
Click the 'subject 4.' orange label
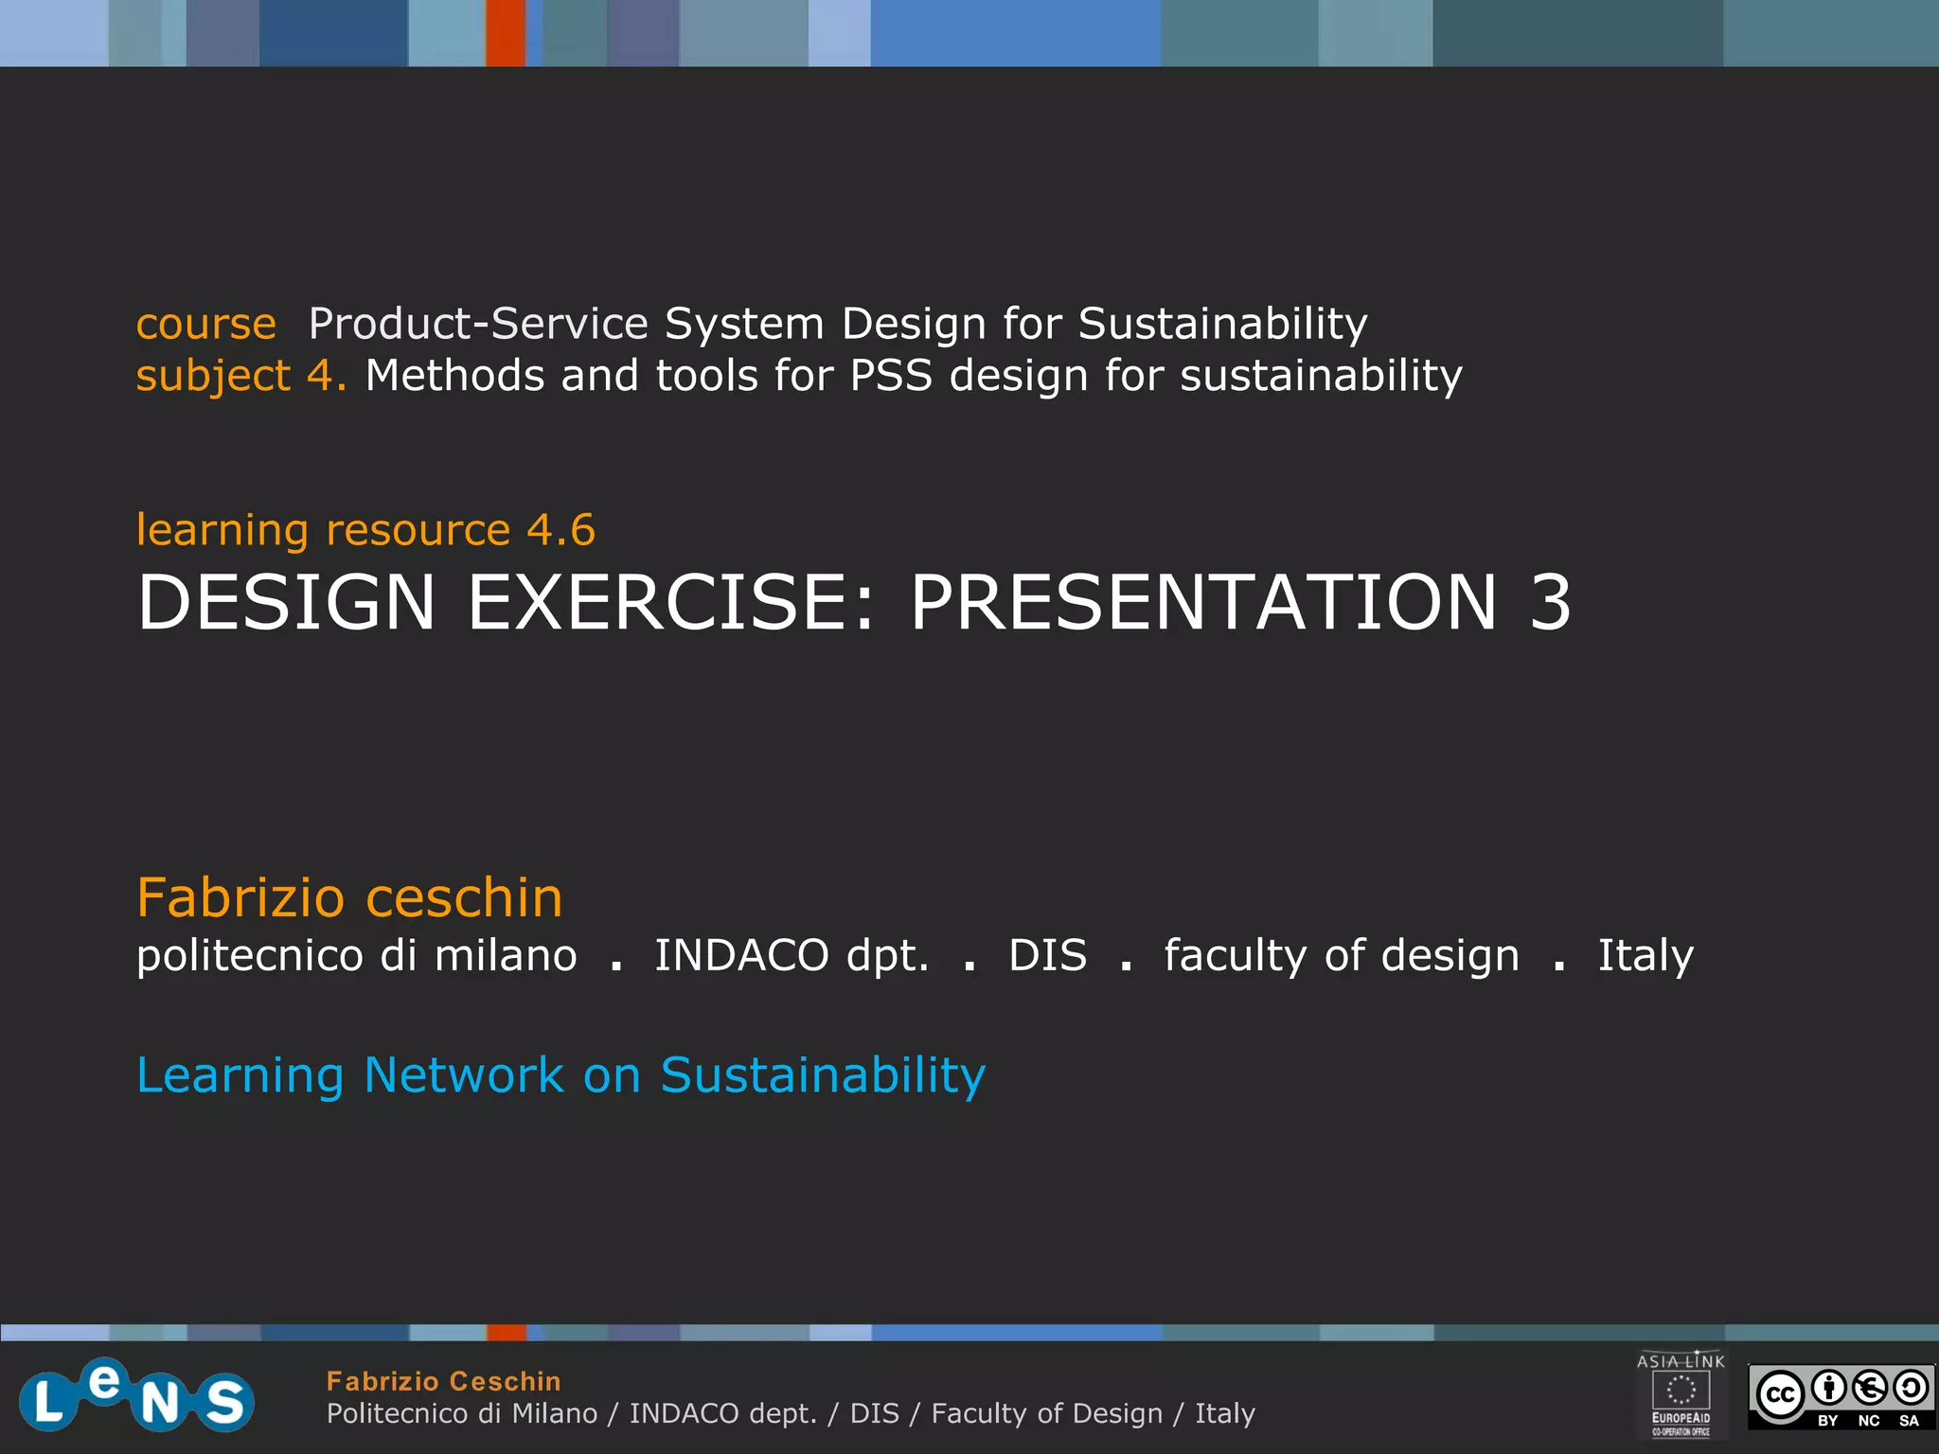240,376
